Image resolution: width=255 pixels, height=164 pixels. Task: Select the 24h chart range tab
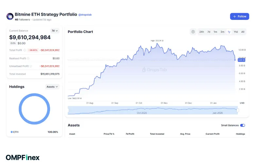pos(202,32)
